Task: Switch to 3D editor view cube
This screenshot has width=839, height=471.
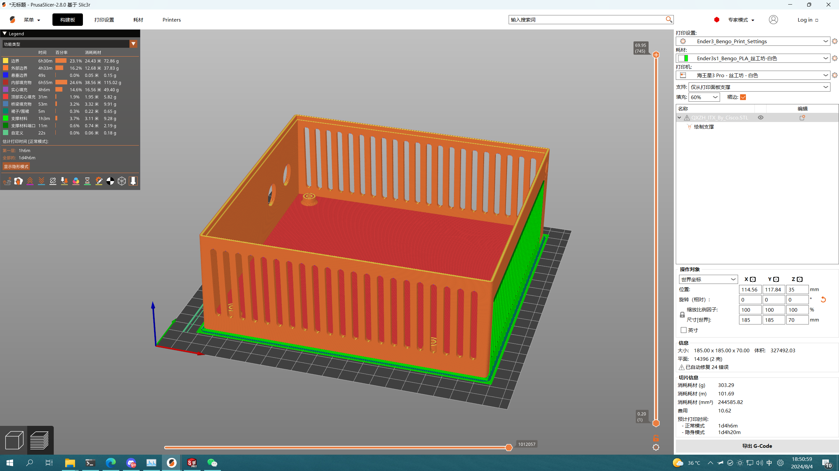Action: click(14, 440)
